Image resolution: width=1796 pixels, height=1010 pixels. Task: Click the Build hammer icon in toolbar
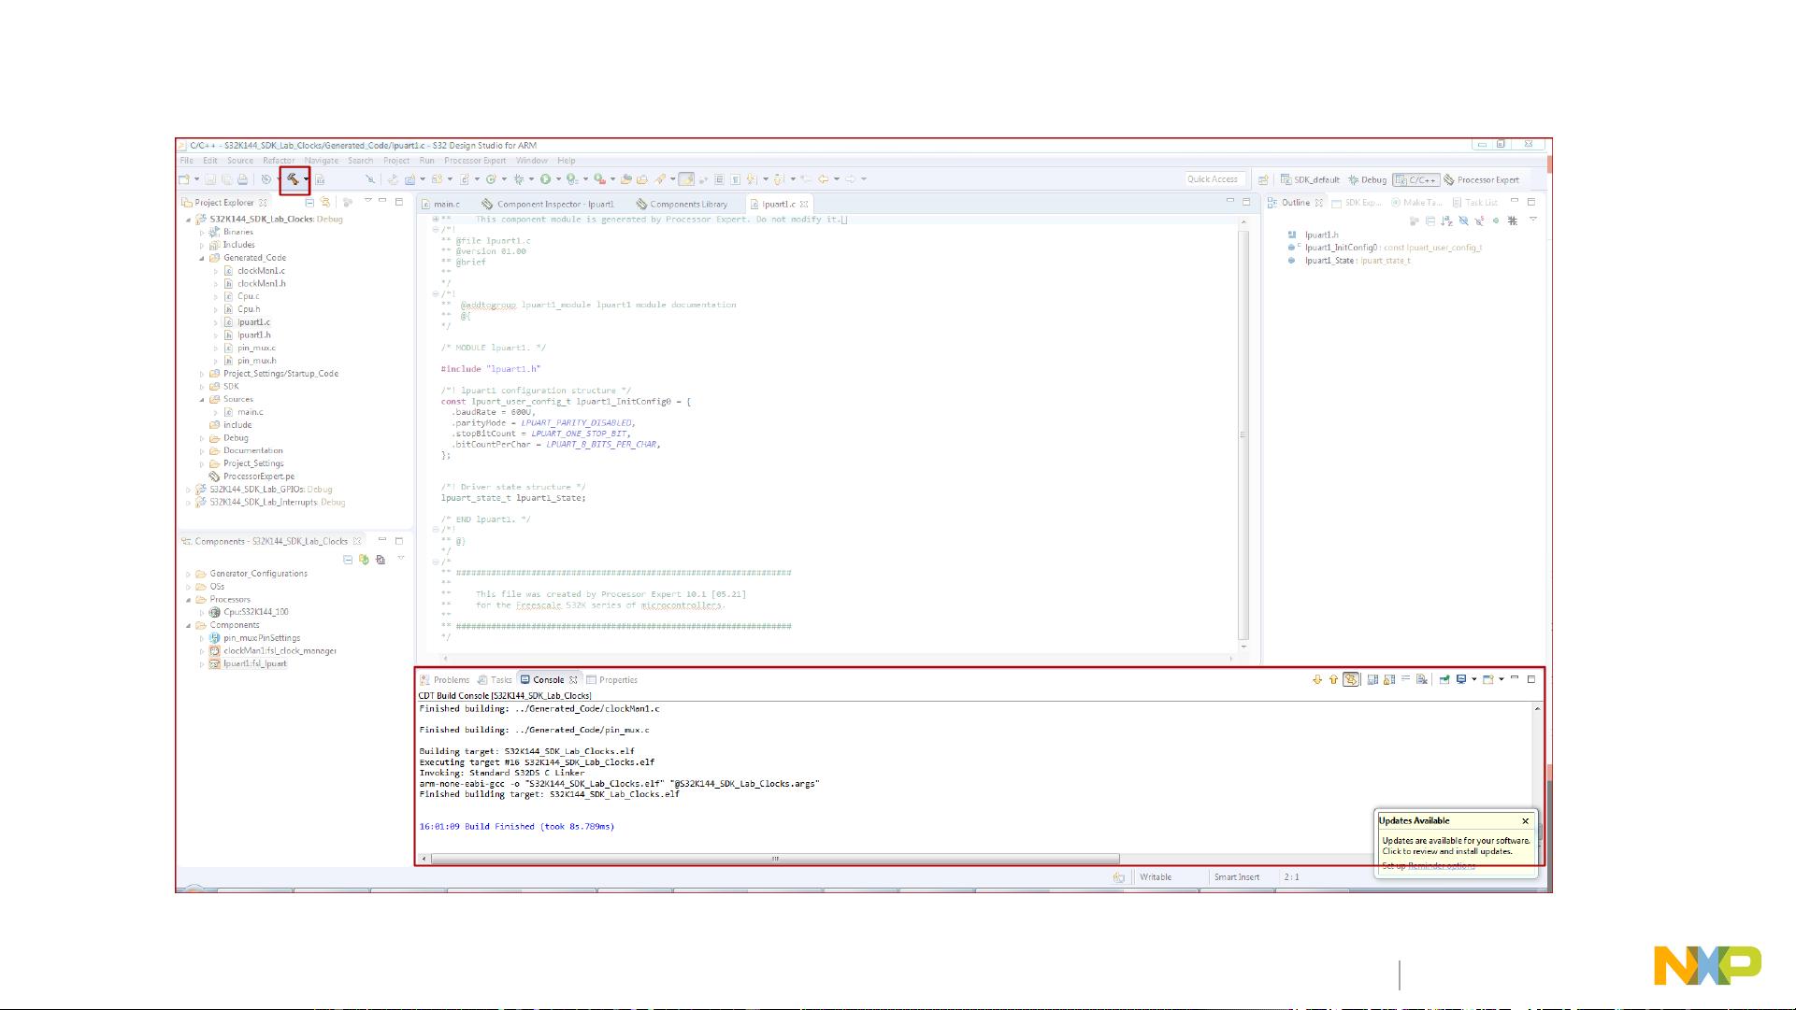293,179
